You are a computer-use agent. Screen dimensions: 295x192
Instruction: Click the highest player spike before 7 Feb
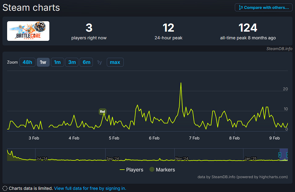tap(181, 83)
